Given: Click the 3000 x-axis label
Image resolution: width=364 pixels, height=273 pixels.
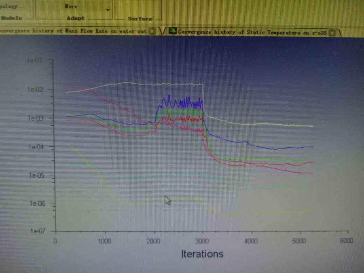Looking at the screenshot, I should tap(202, 241).
